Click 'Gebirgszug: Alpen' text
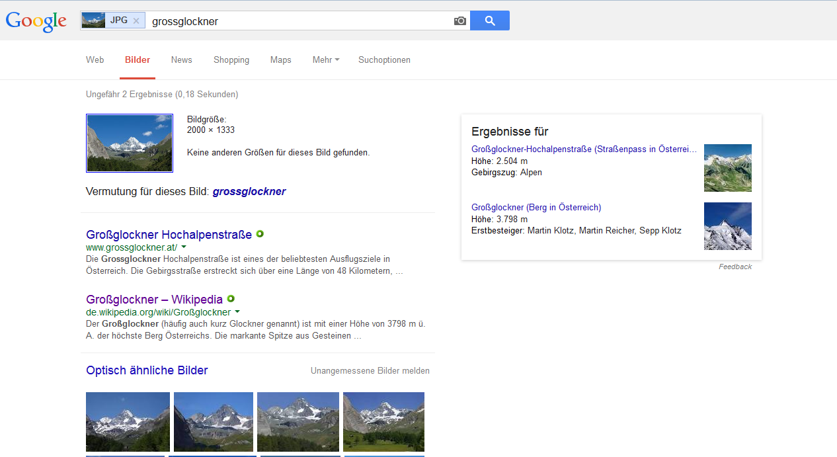The image size is (837, 457). (x=506, y=173)
